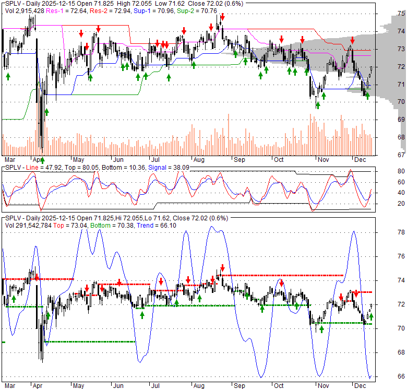407x389 pixels.
Task: Select the Nov month label under the bottom chart
Action: (324, 386)
